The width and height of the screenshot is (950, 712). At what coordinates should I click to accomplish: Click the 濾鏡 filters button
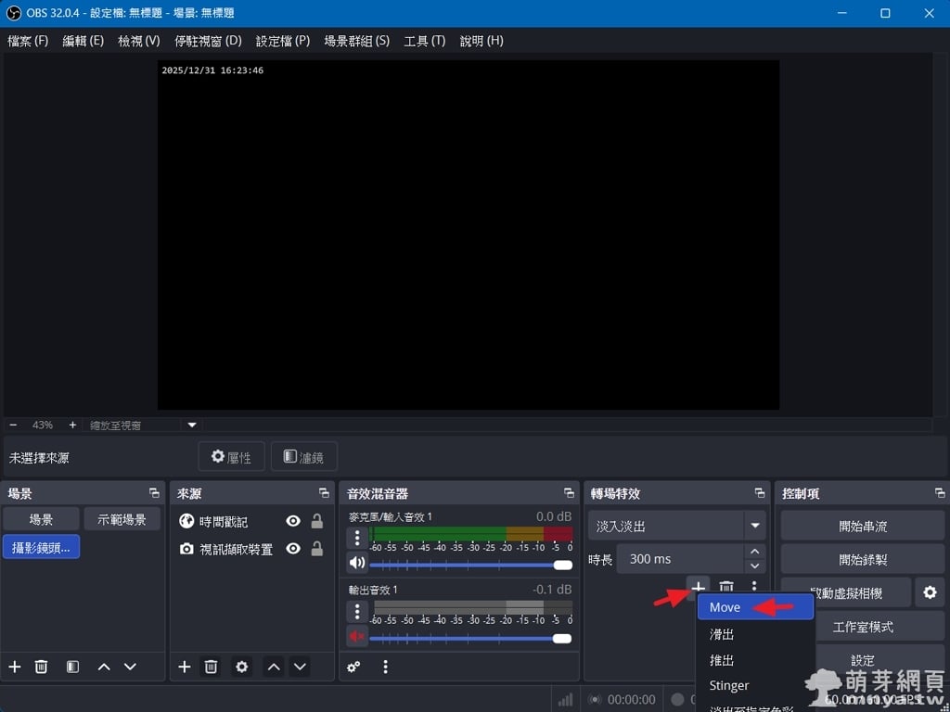(x=303, y=457)
